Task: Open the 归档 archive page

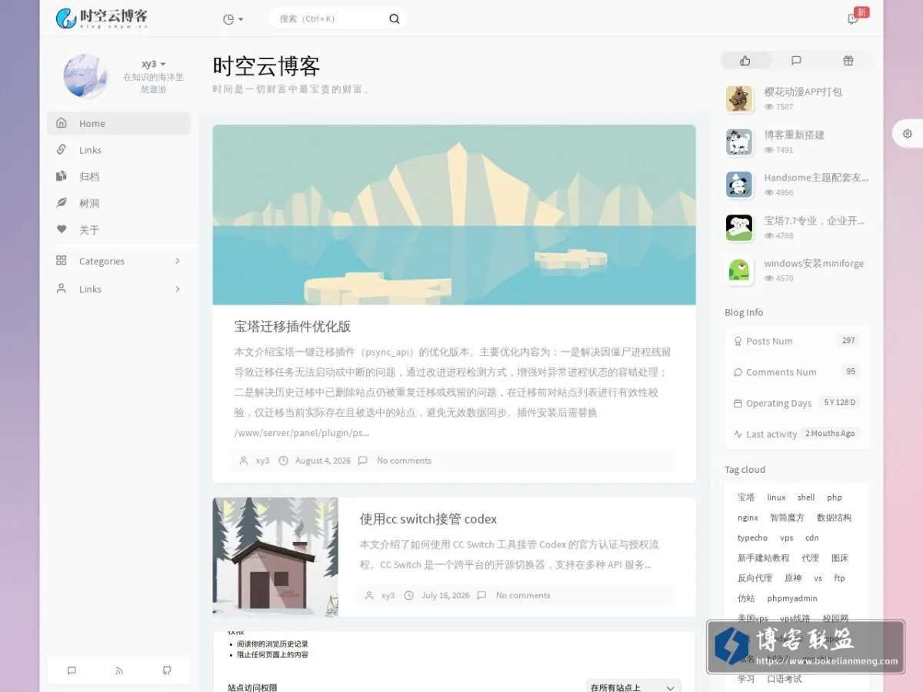Action: coord(118,176)
